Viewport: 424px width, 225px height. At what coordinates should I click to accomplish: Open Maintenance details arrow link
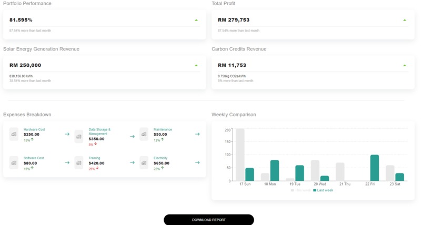[197, 134]
